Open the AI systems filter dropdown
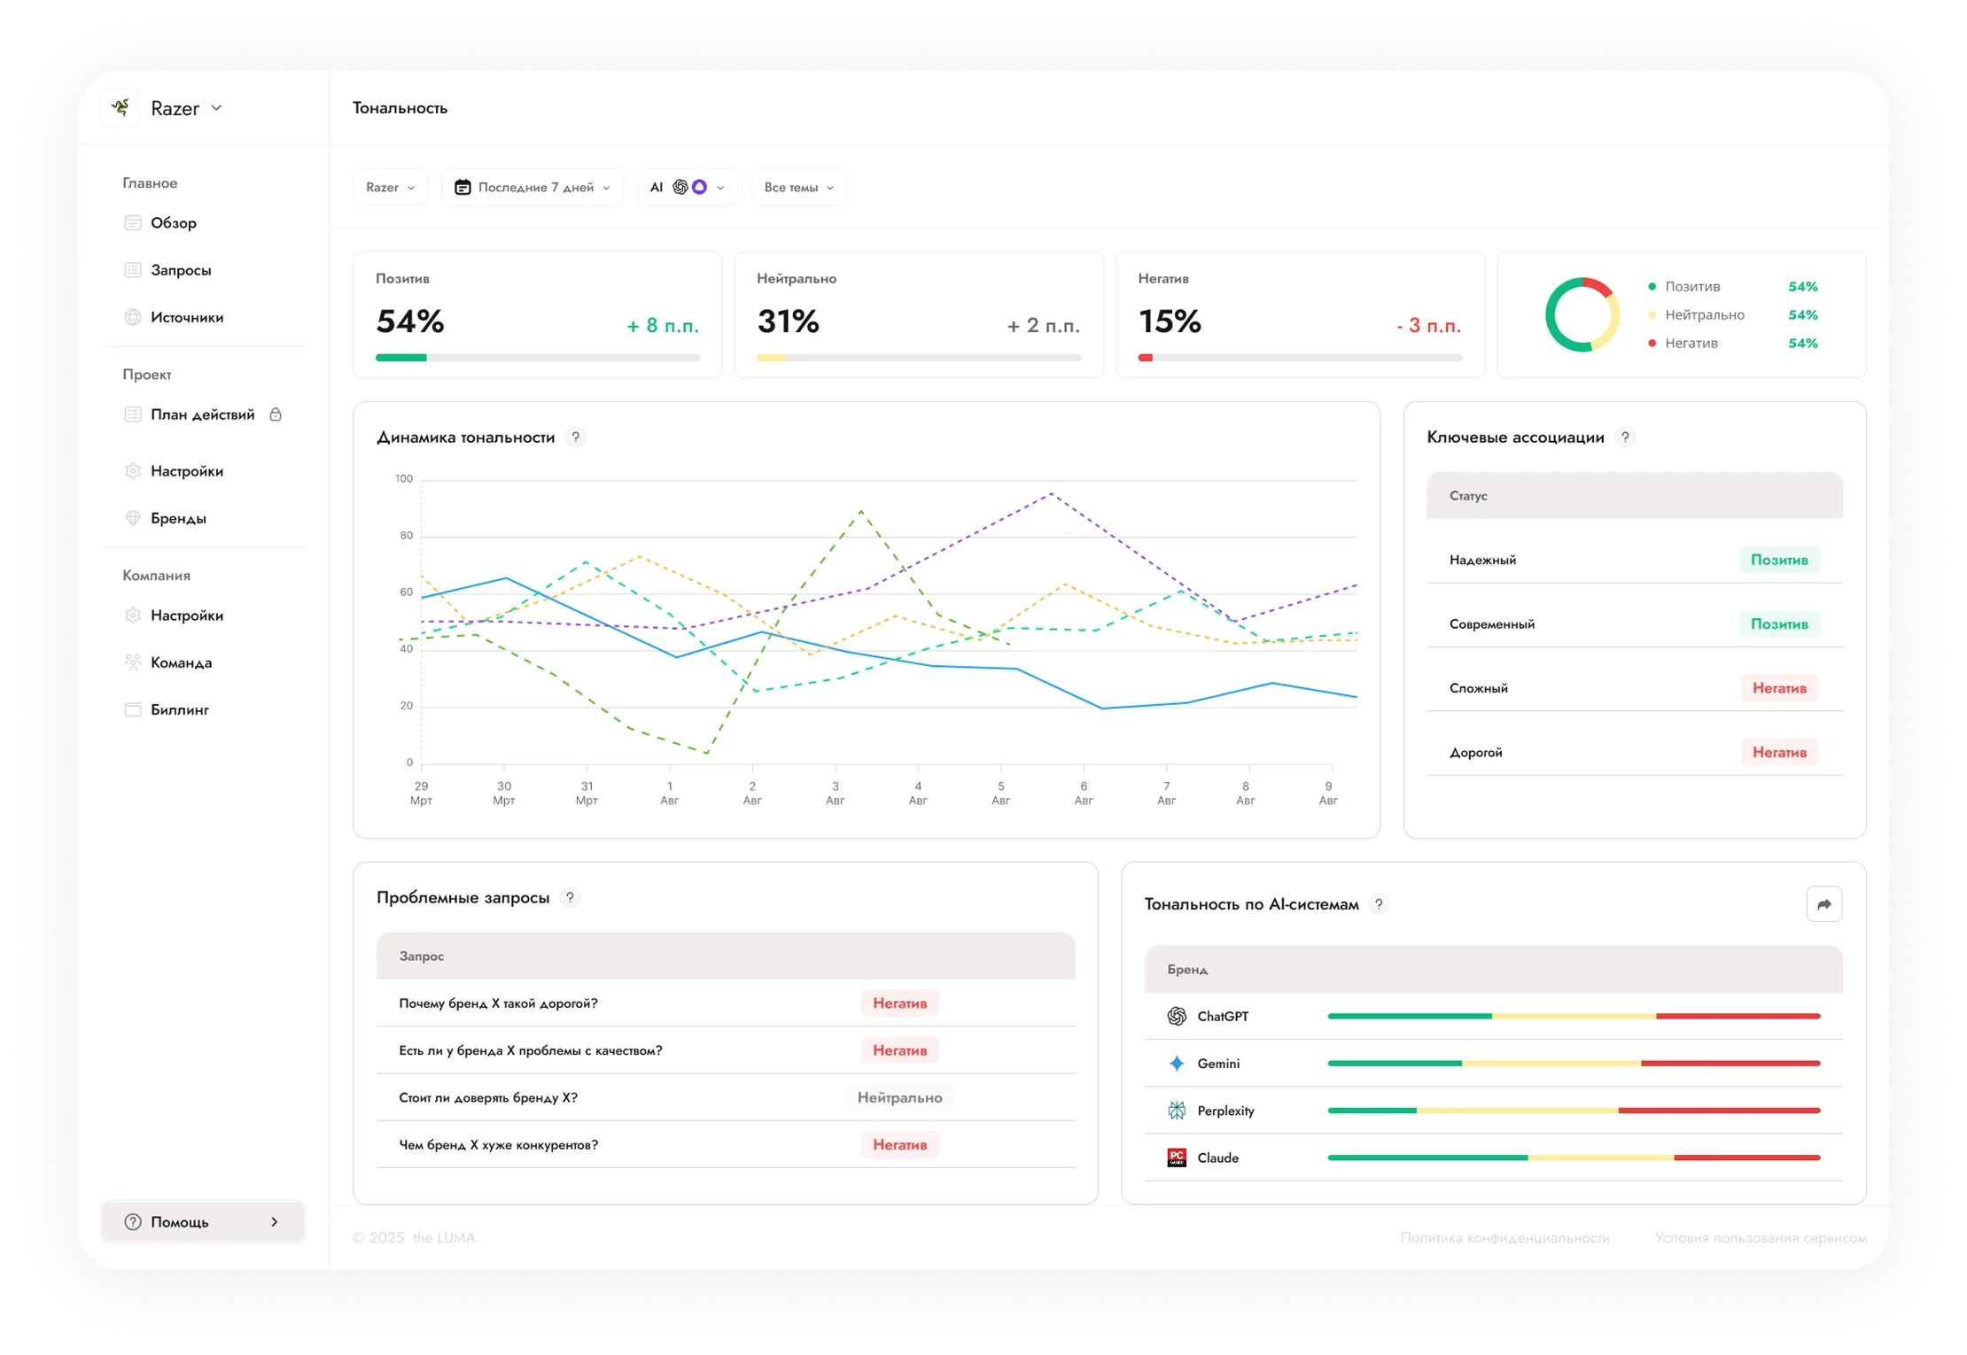Viewport: 1967px width, 1355px height. tap(687, 188)
